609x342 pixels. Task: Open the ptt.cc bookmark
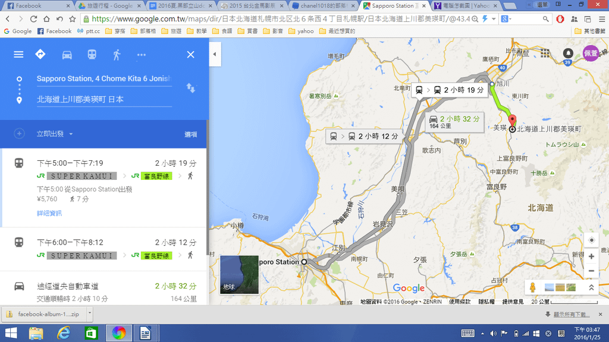pyautogui.click(x=89, y=31)
